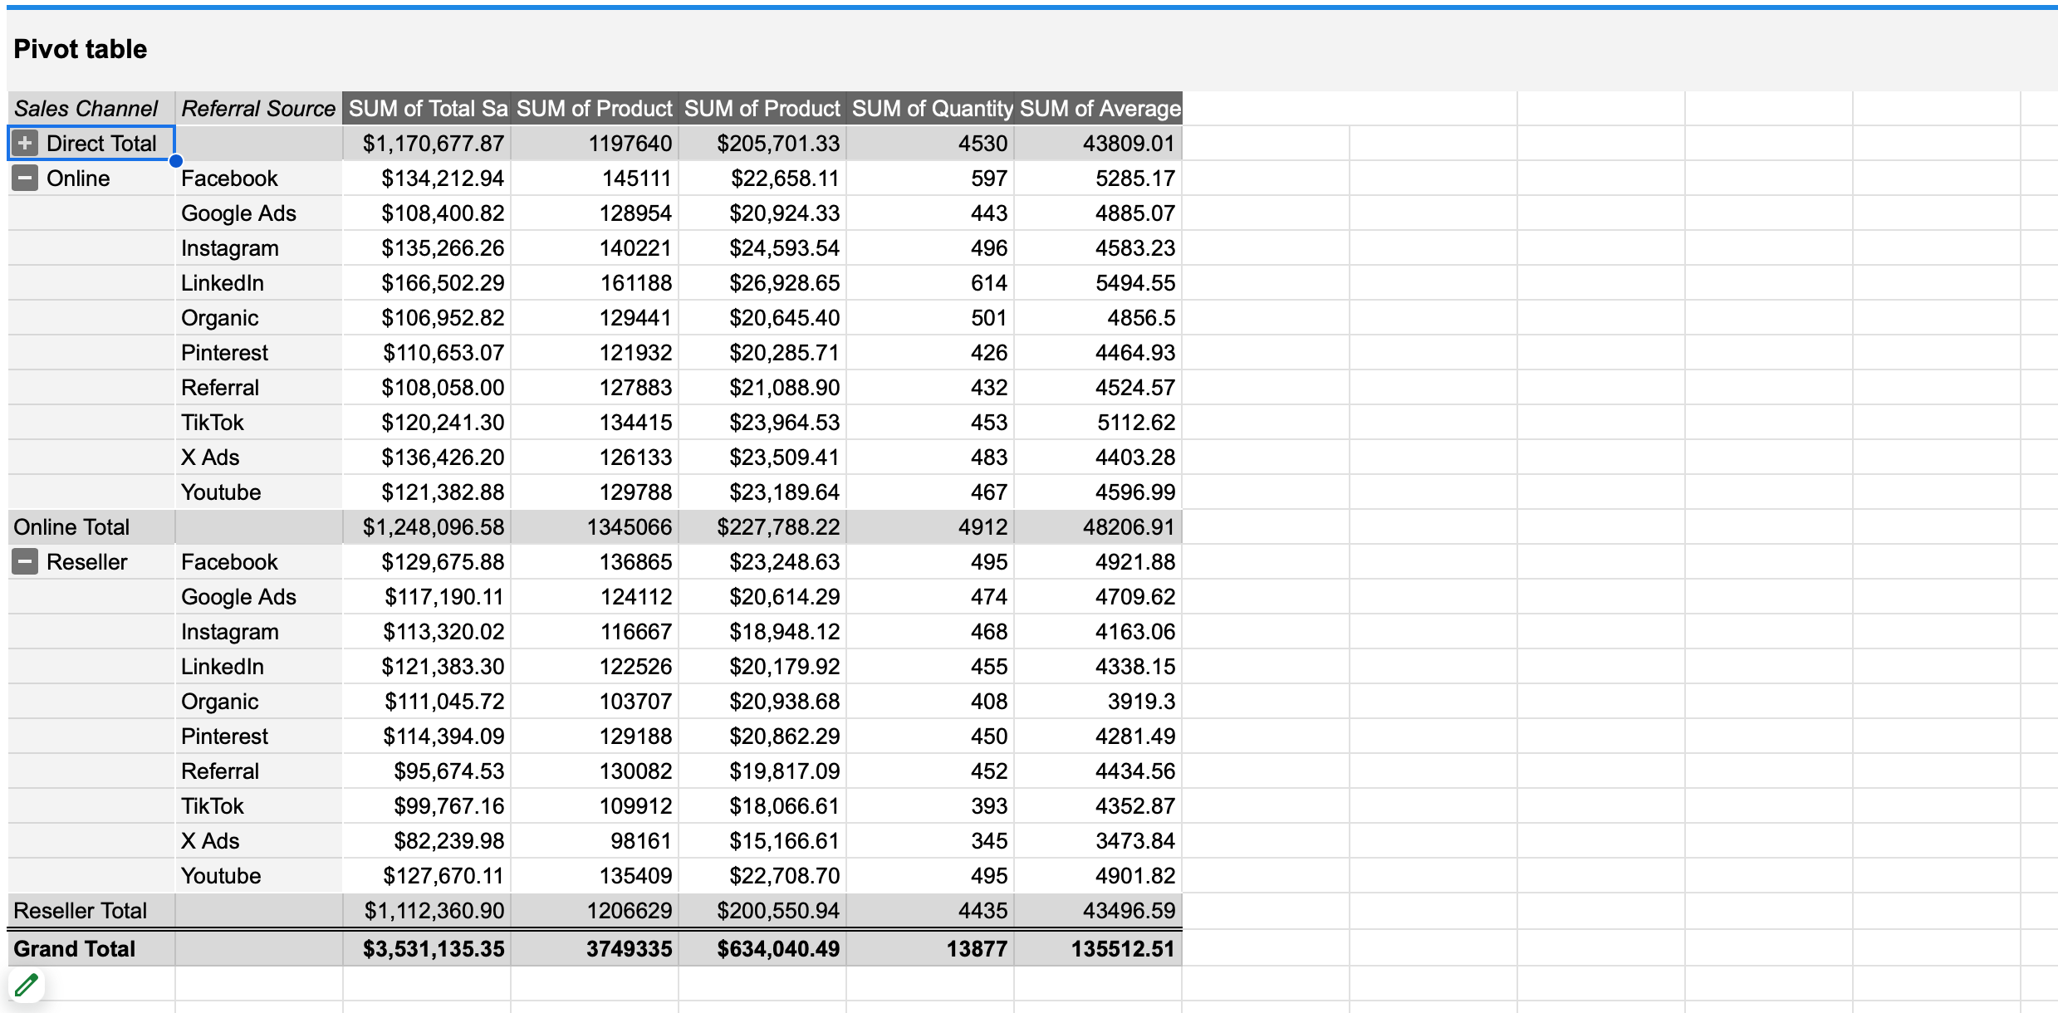Select Grand Total average 135512.51
This screenshot has height=1013, width=2058.
click(x=1098, y=948)
